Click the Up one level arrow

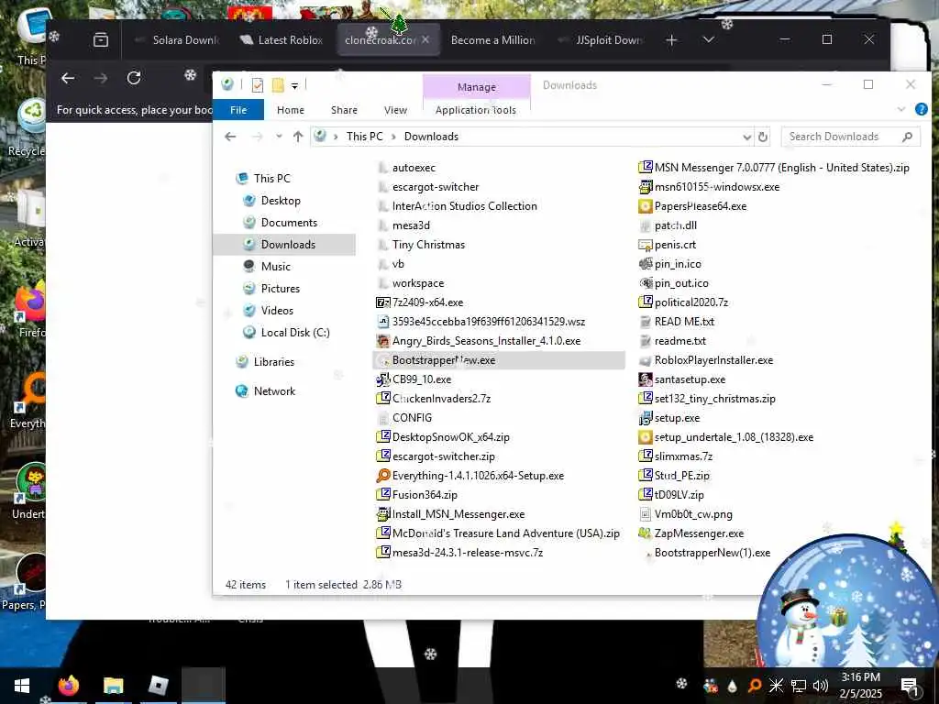tap(298, 137)
